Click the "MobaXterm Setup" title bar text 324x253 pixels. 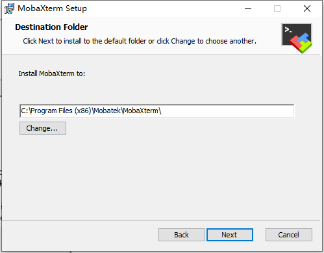coord(52,8)
